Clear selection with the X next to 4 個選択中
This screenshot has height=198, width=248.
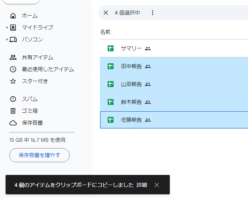point(106,13)
